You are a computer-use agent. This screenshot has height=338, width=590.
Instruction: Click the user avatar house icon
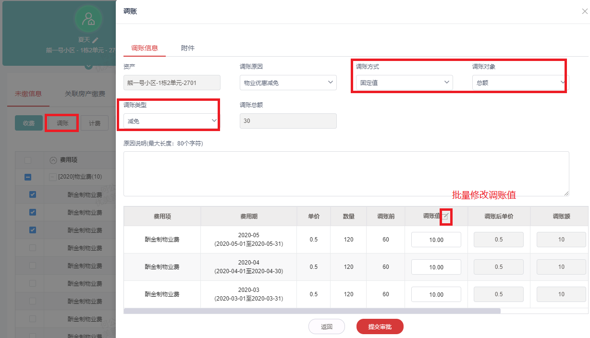coord(88,19)
